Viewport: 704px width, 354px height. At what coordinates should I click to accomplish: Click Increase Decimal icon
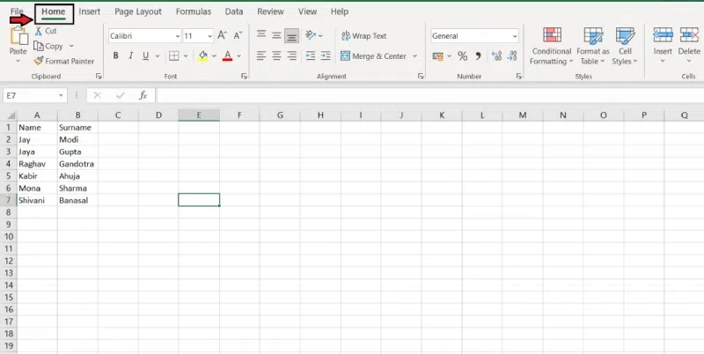tap(496, 56)
